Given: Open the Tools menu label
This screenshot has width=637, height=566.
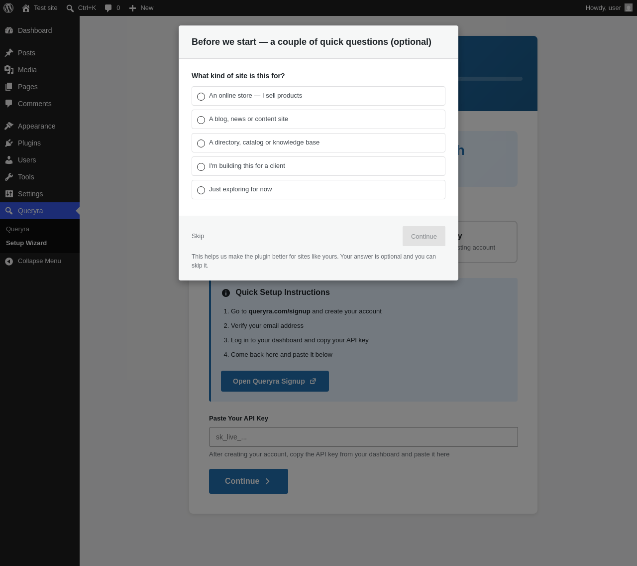Looking at the screenshot, I should click(x=26, y=177).
